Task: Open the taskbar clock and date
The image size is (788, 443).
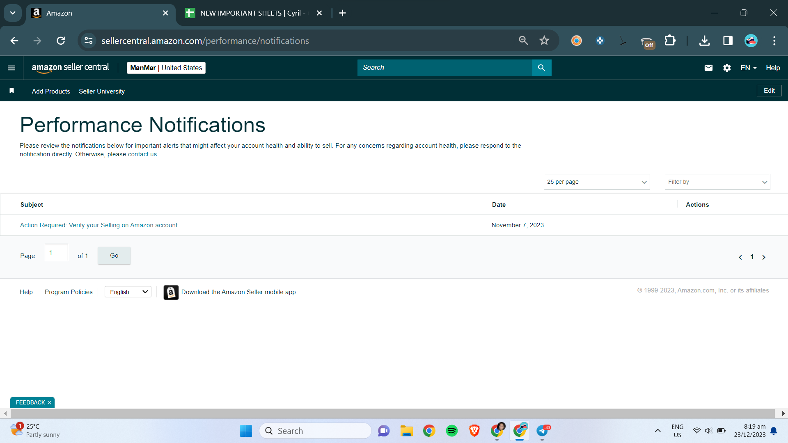Action: (x=750, y=431)
